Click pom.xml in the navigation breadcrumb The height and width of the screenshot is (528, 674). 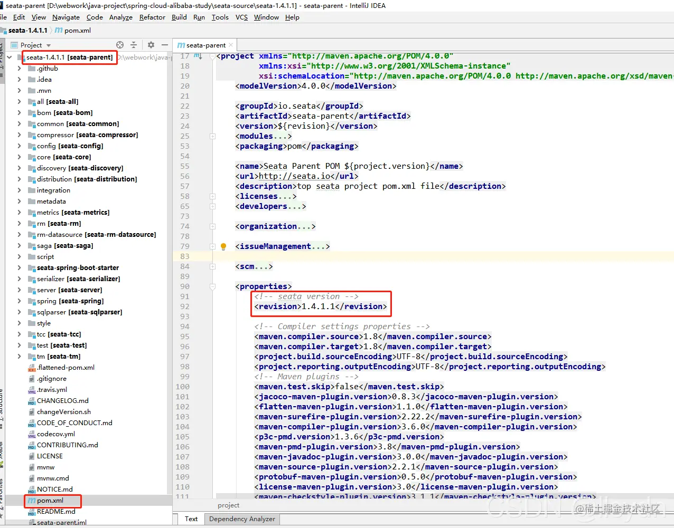[x=78, y=31]
